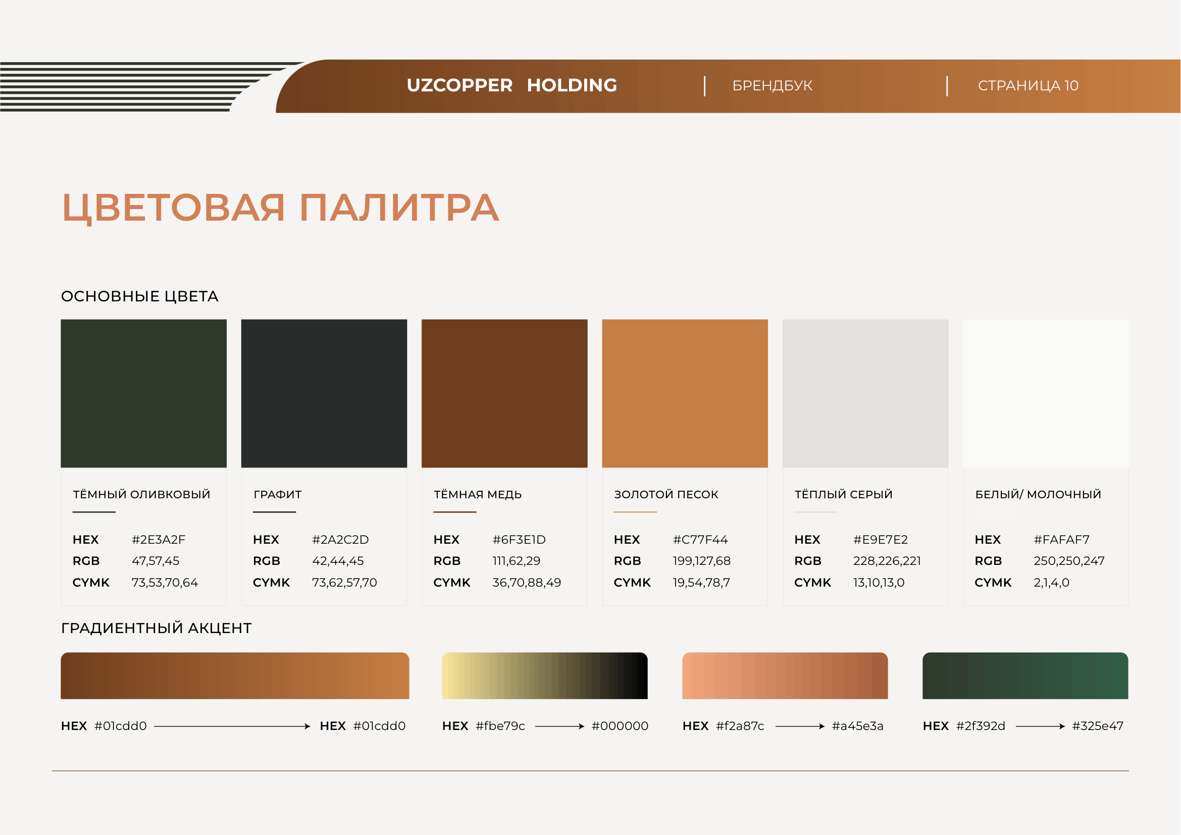This screenshot has height=835, width=1181.
Task: Select the graphite color swatch #2A2C2D
Action: pyautogui.click(x=324, y=393)
